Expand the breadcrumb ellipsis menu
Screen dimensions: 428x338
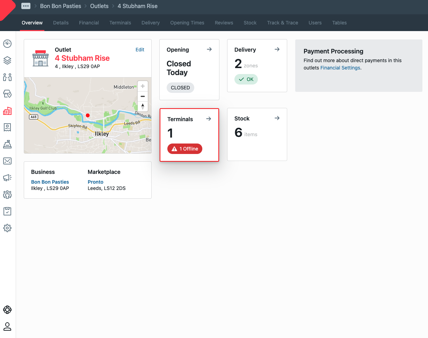[x=26, y=6]
